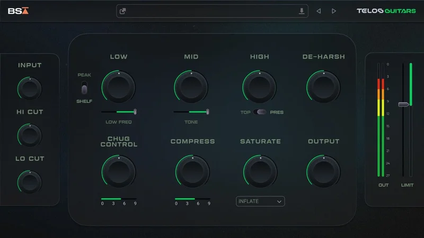Screen dimensions: 424x238
Task: Click the preset save download icon
Action: click(302, 11)
